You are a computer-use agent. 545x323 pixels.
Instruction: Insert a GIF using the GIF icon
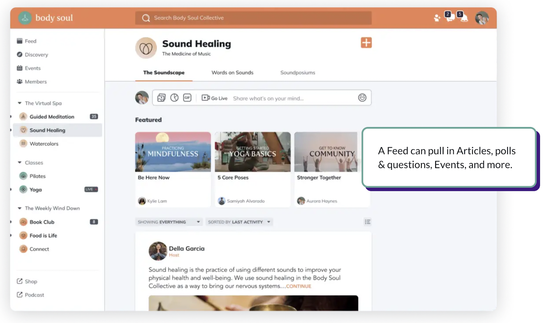[x=187, y=98]
